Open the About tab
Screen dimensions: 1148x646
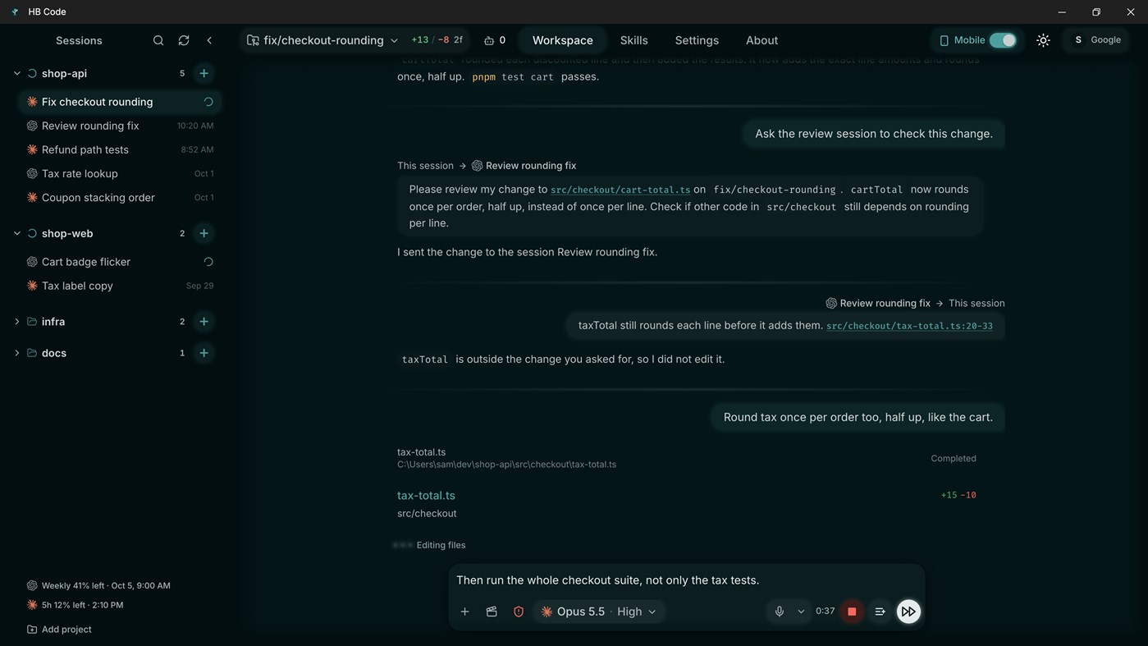762,40
